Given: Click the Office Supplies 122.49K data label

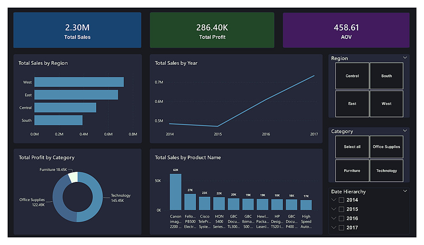Looking at the screenshot, I should coord(32,202).
